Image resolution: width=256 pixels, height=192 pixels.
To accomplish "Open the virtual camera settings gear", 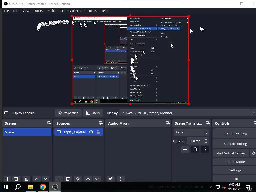I will coord(254,153).
